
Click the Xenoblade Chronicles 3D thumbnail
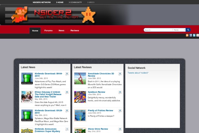click(80, 78)
